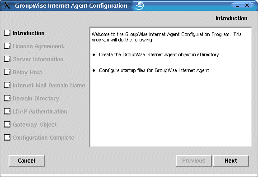Click the Previous button
Screen dimensions: 258x177
[194, 161]
